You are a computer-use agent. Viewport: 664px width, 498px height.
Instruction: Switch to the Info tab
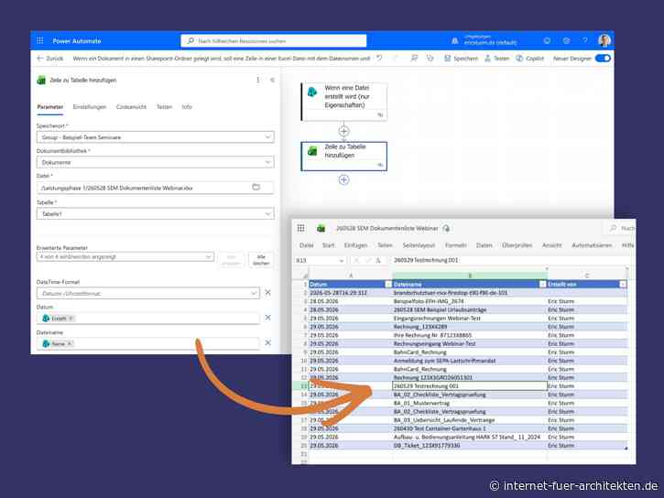coord(187,107)
